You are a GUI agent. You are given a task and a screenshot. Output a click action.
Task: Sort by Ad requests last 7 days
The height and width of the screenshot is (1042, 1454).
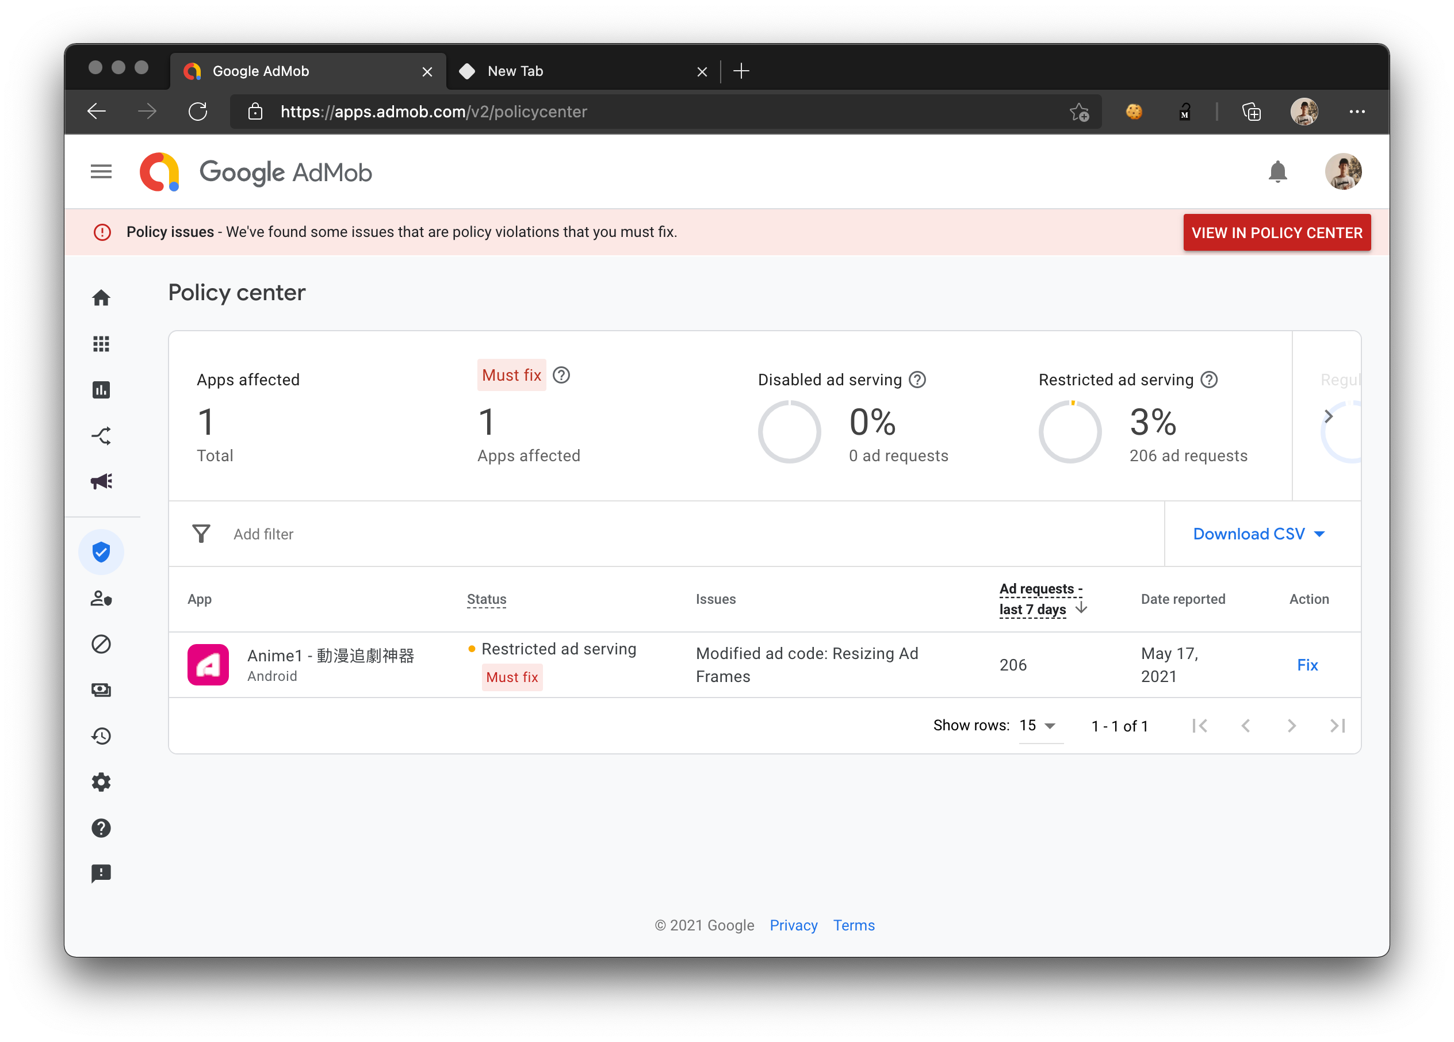1040,599
